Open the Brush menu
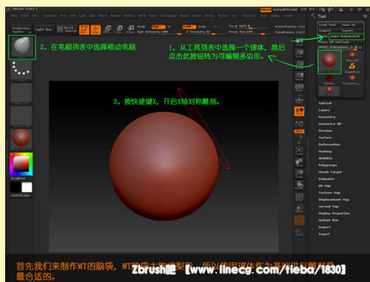370x282 pixels. tap(24, 15)
